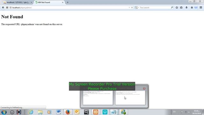This screenshot has width=204, height=115.
Task: Click the blue signal add-on icon
Action: (196, 8)
